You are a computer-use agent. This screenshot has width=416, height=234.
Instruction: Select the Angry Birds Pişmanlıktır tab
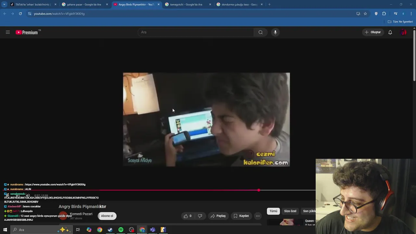tap(136, 5)
